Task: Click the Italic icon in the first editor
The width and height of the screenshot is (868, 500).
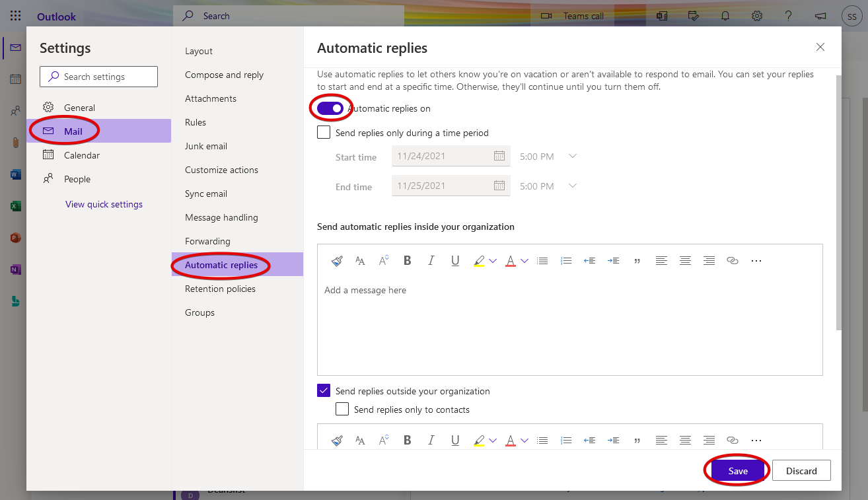Action: [431, 261]
